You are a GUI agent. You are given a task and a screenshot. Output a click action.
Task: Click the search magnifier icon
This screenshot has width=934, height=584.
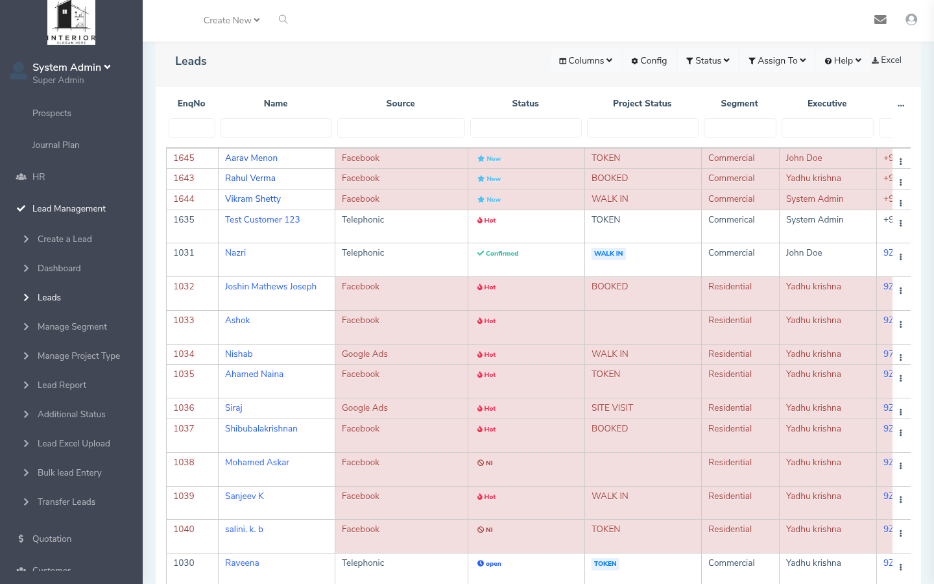click(x=283, y=19)
